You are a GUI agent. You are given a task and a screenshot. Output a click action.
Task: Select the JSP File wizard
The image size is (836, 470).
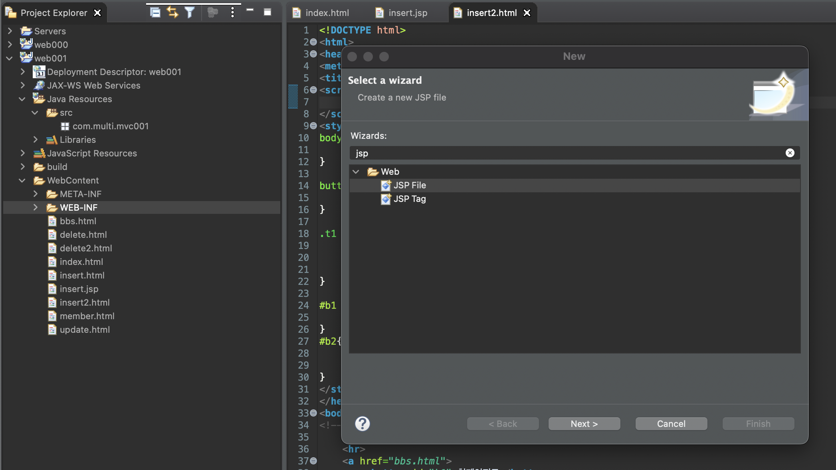[x=409, y=185]
